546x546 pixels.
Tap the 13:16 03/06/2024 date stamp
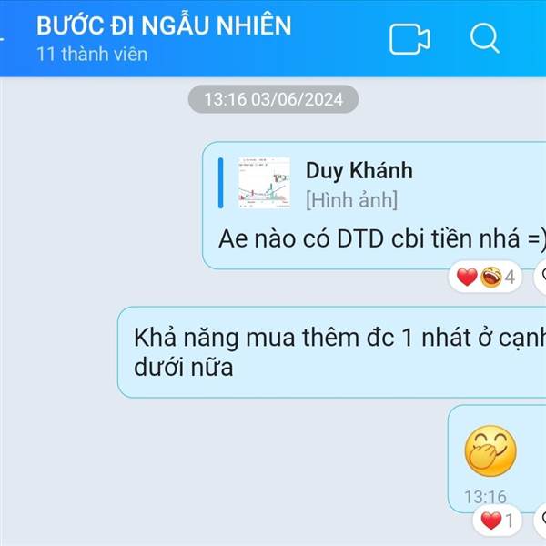tap(273, 99)
